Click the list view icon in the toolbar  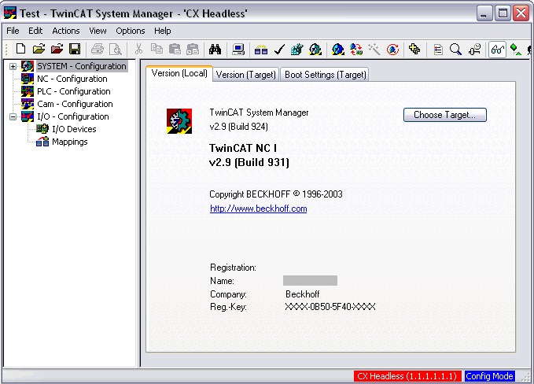pyautogui.click(x=438, y=50)
